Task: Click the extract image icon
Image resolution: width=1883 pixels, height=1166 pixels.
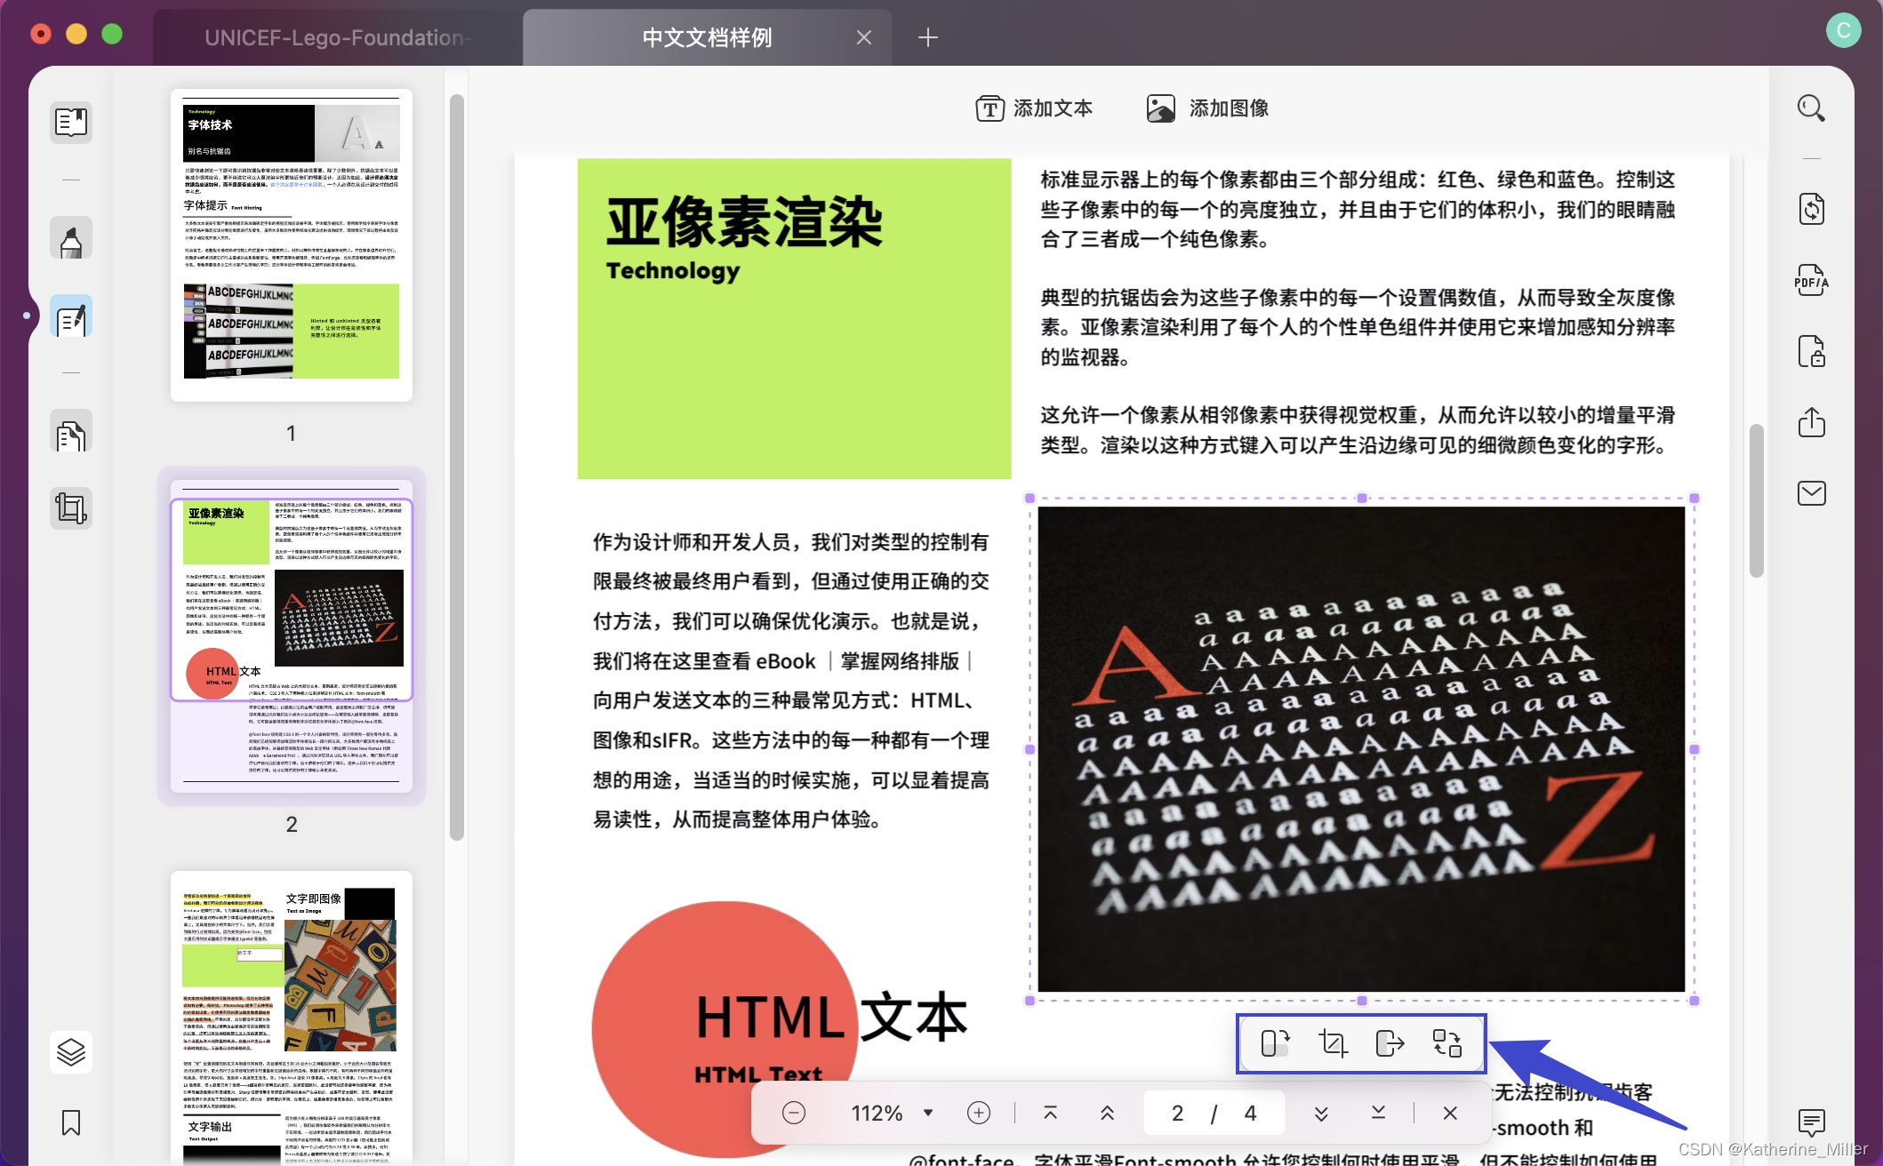Action: 1389,1042
